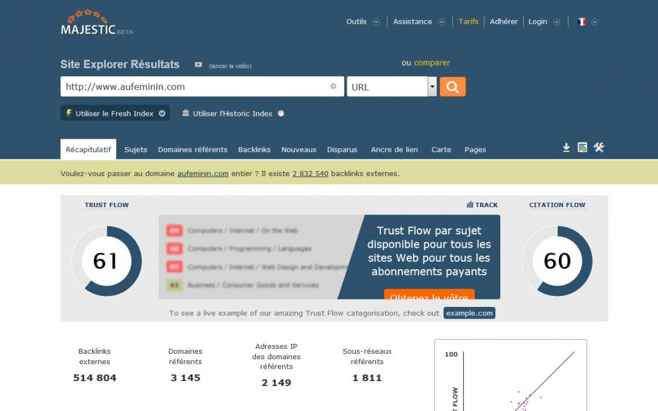658x411 pixels.
Task: Click the example.com button
Action: tap(469, 314)
